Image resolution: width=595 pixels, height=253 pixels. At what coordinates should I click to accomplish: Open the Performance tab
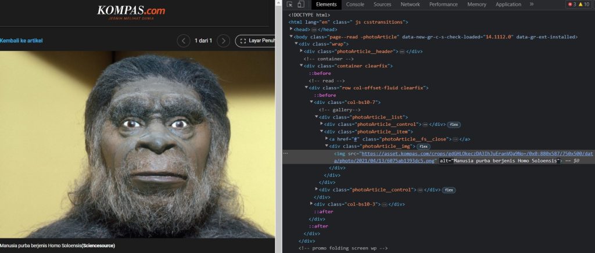(x=443, y=5)
